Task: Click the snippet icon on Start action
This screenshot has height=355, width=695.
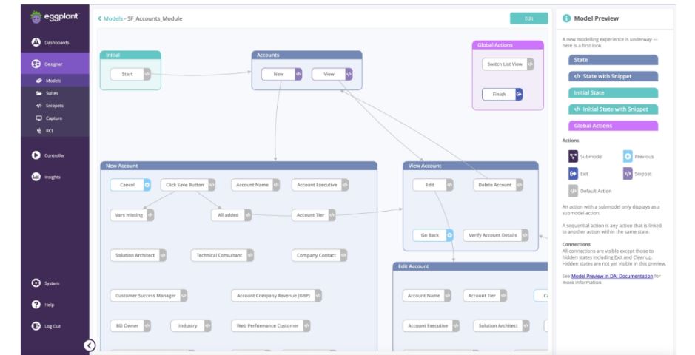Action: (147, 74)
